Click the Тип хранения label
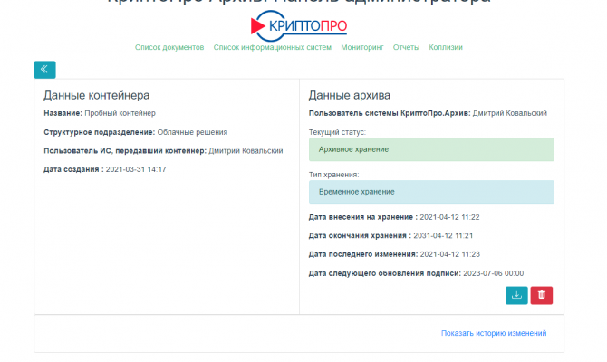The image size is (607, 362). pyautogui.click(x=333, y=175)
